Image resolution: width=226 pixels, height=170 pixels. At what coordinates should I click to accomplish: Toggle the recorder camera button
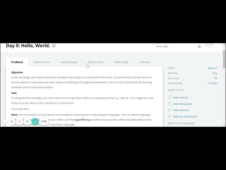click(x=12, y=121)
